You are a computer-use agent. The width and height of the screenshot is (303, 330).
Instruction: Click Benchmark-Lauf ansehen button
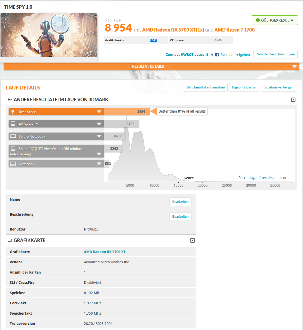206,87
